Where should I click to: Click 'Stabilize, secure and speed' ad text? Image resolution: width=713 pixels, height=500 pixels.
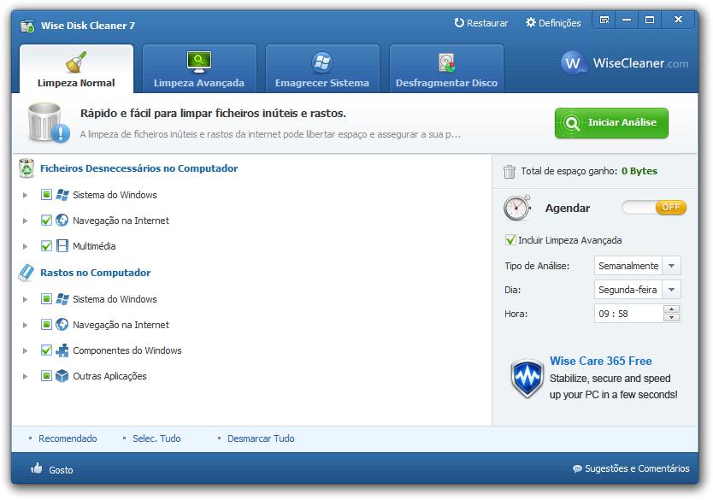pos(610,378)
